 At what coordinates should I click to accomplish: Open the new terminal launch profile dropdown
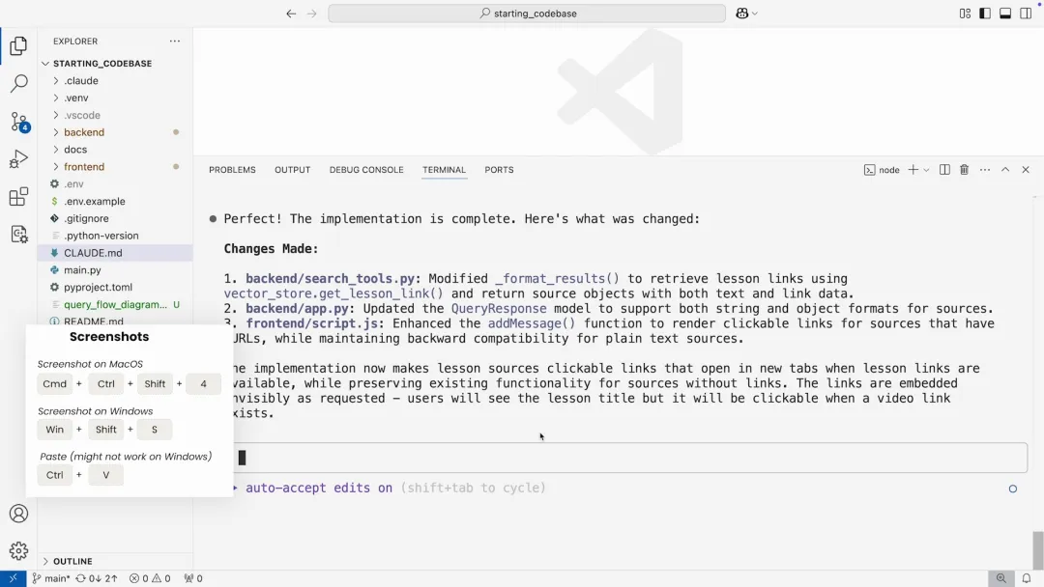[x=926, y=170]
